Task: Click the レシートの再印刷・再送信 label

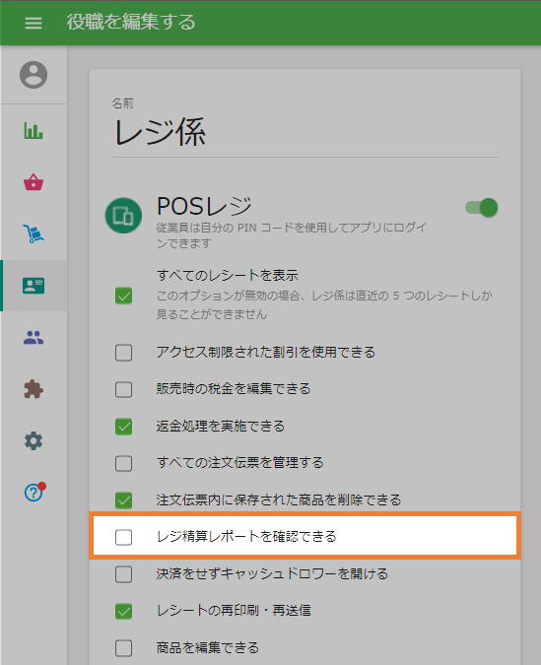Action: coord(234,610)
